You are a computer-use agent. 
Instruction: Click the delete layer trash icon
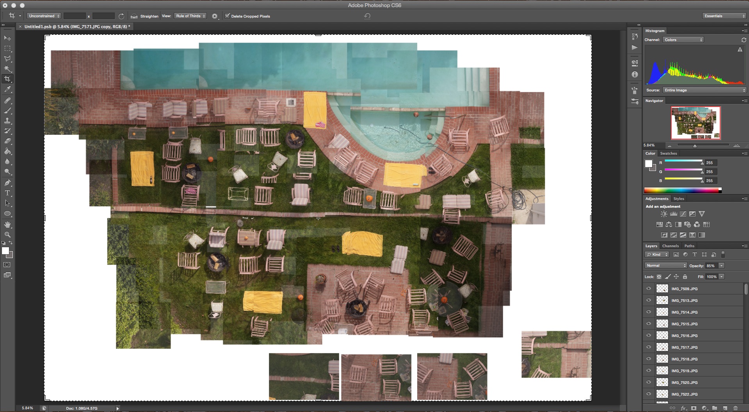pos(735,408)
